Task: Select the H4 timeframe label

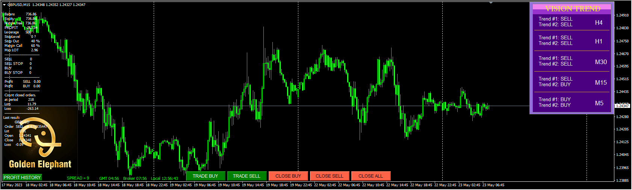Action: click(599, 22)
